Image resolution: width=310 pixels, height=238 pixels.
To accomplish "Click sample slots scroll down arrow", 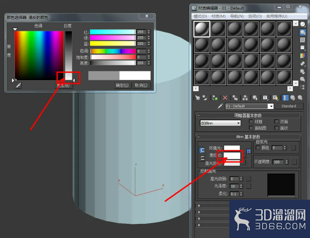I will tap(295, 83).
